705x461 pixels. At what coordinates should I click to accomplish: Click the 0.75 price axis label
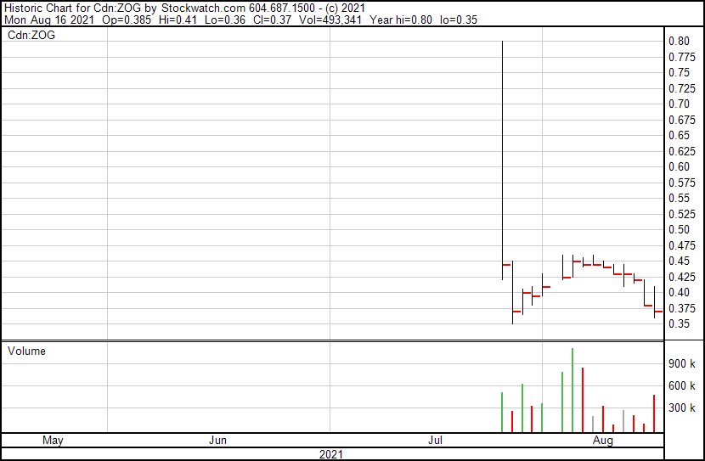679,72
